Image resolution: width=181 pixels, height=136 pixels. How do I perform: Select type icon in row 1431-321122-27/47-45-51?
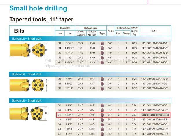[x=102, y=79]
